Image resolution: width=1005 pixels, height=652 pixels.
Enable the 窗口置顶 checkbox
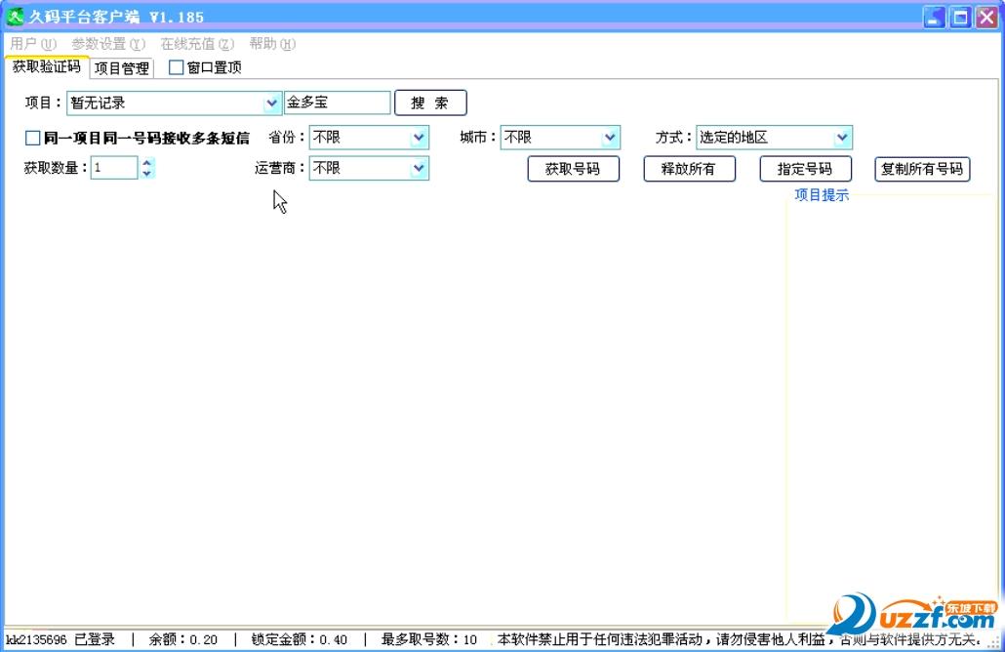click(177, 67)
